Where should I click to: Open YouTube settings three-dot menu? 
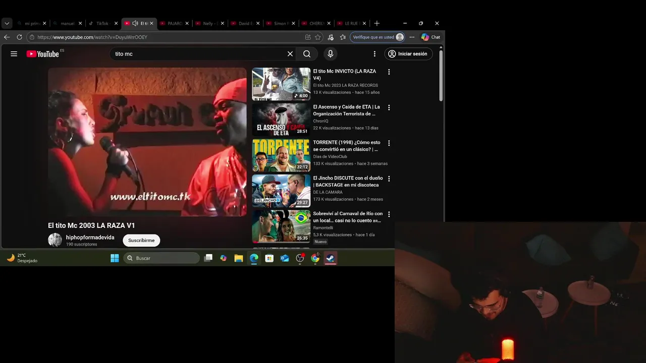click(x=374, y=54)
